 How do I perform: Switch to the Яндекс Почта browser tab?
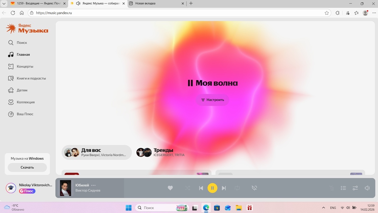(x=38, y=3)
